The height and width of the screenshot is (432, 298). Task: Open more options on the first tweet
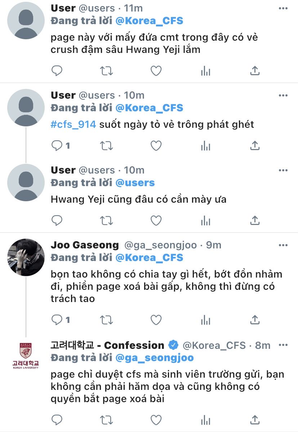point(283,8)
